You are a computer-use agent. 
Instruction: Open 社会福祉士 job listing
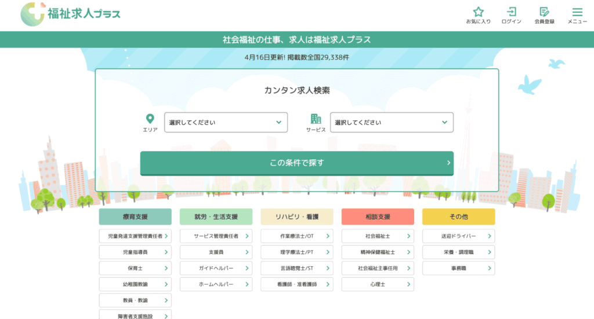378,236
